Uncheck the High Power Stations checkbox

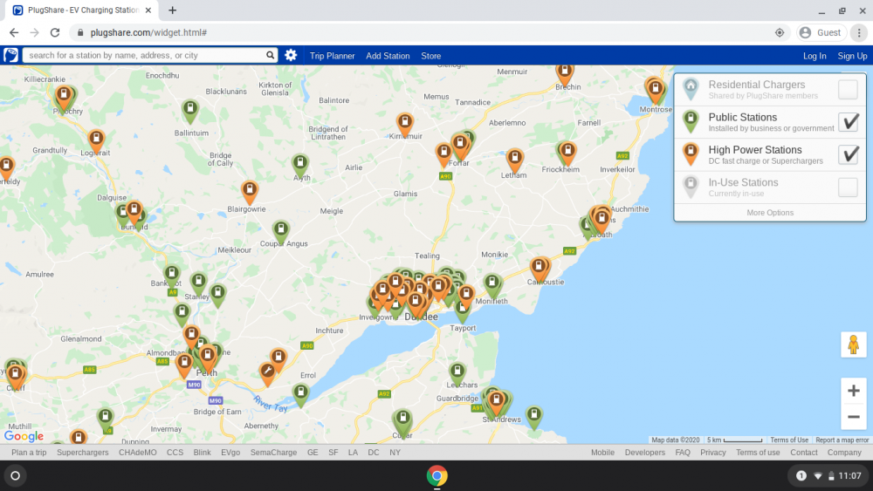pyautogui.click(x=848, y=154)
